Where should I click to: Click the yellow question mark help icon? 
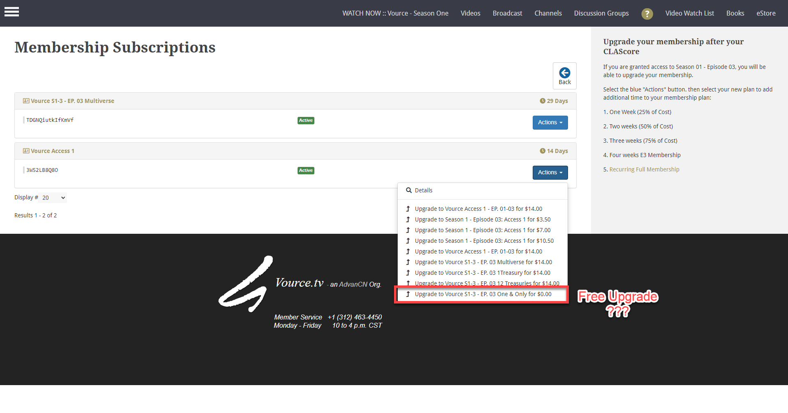coord(647,14)
